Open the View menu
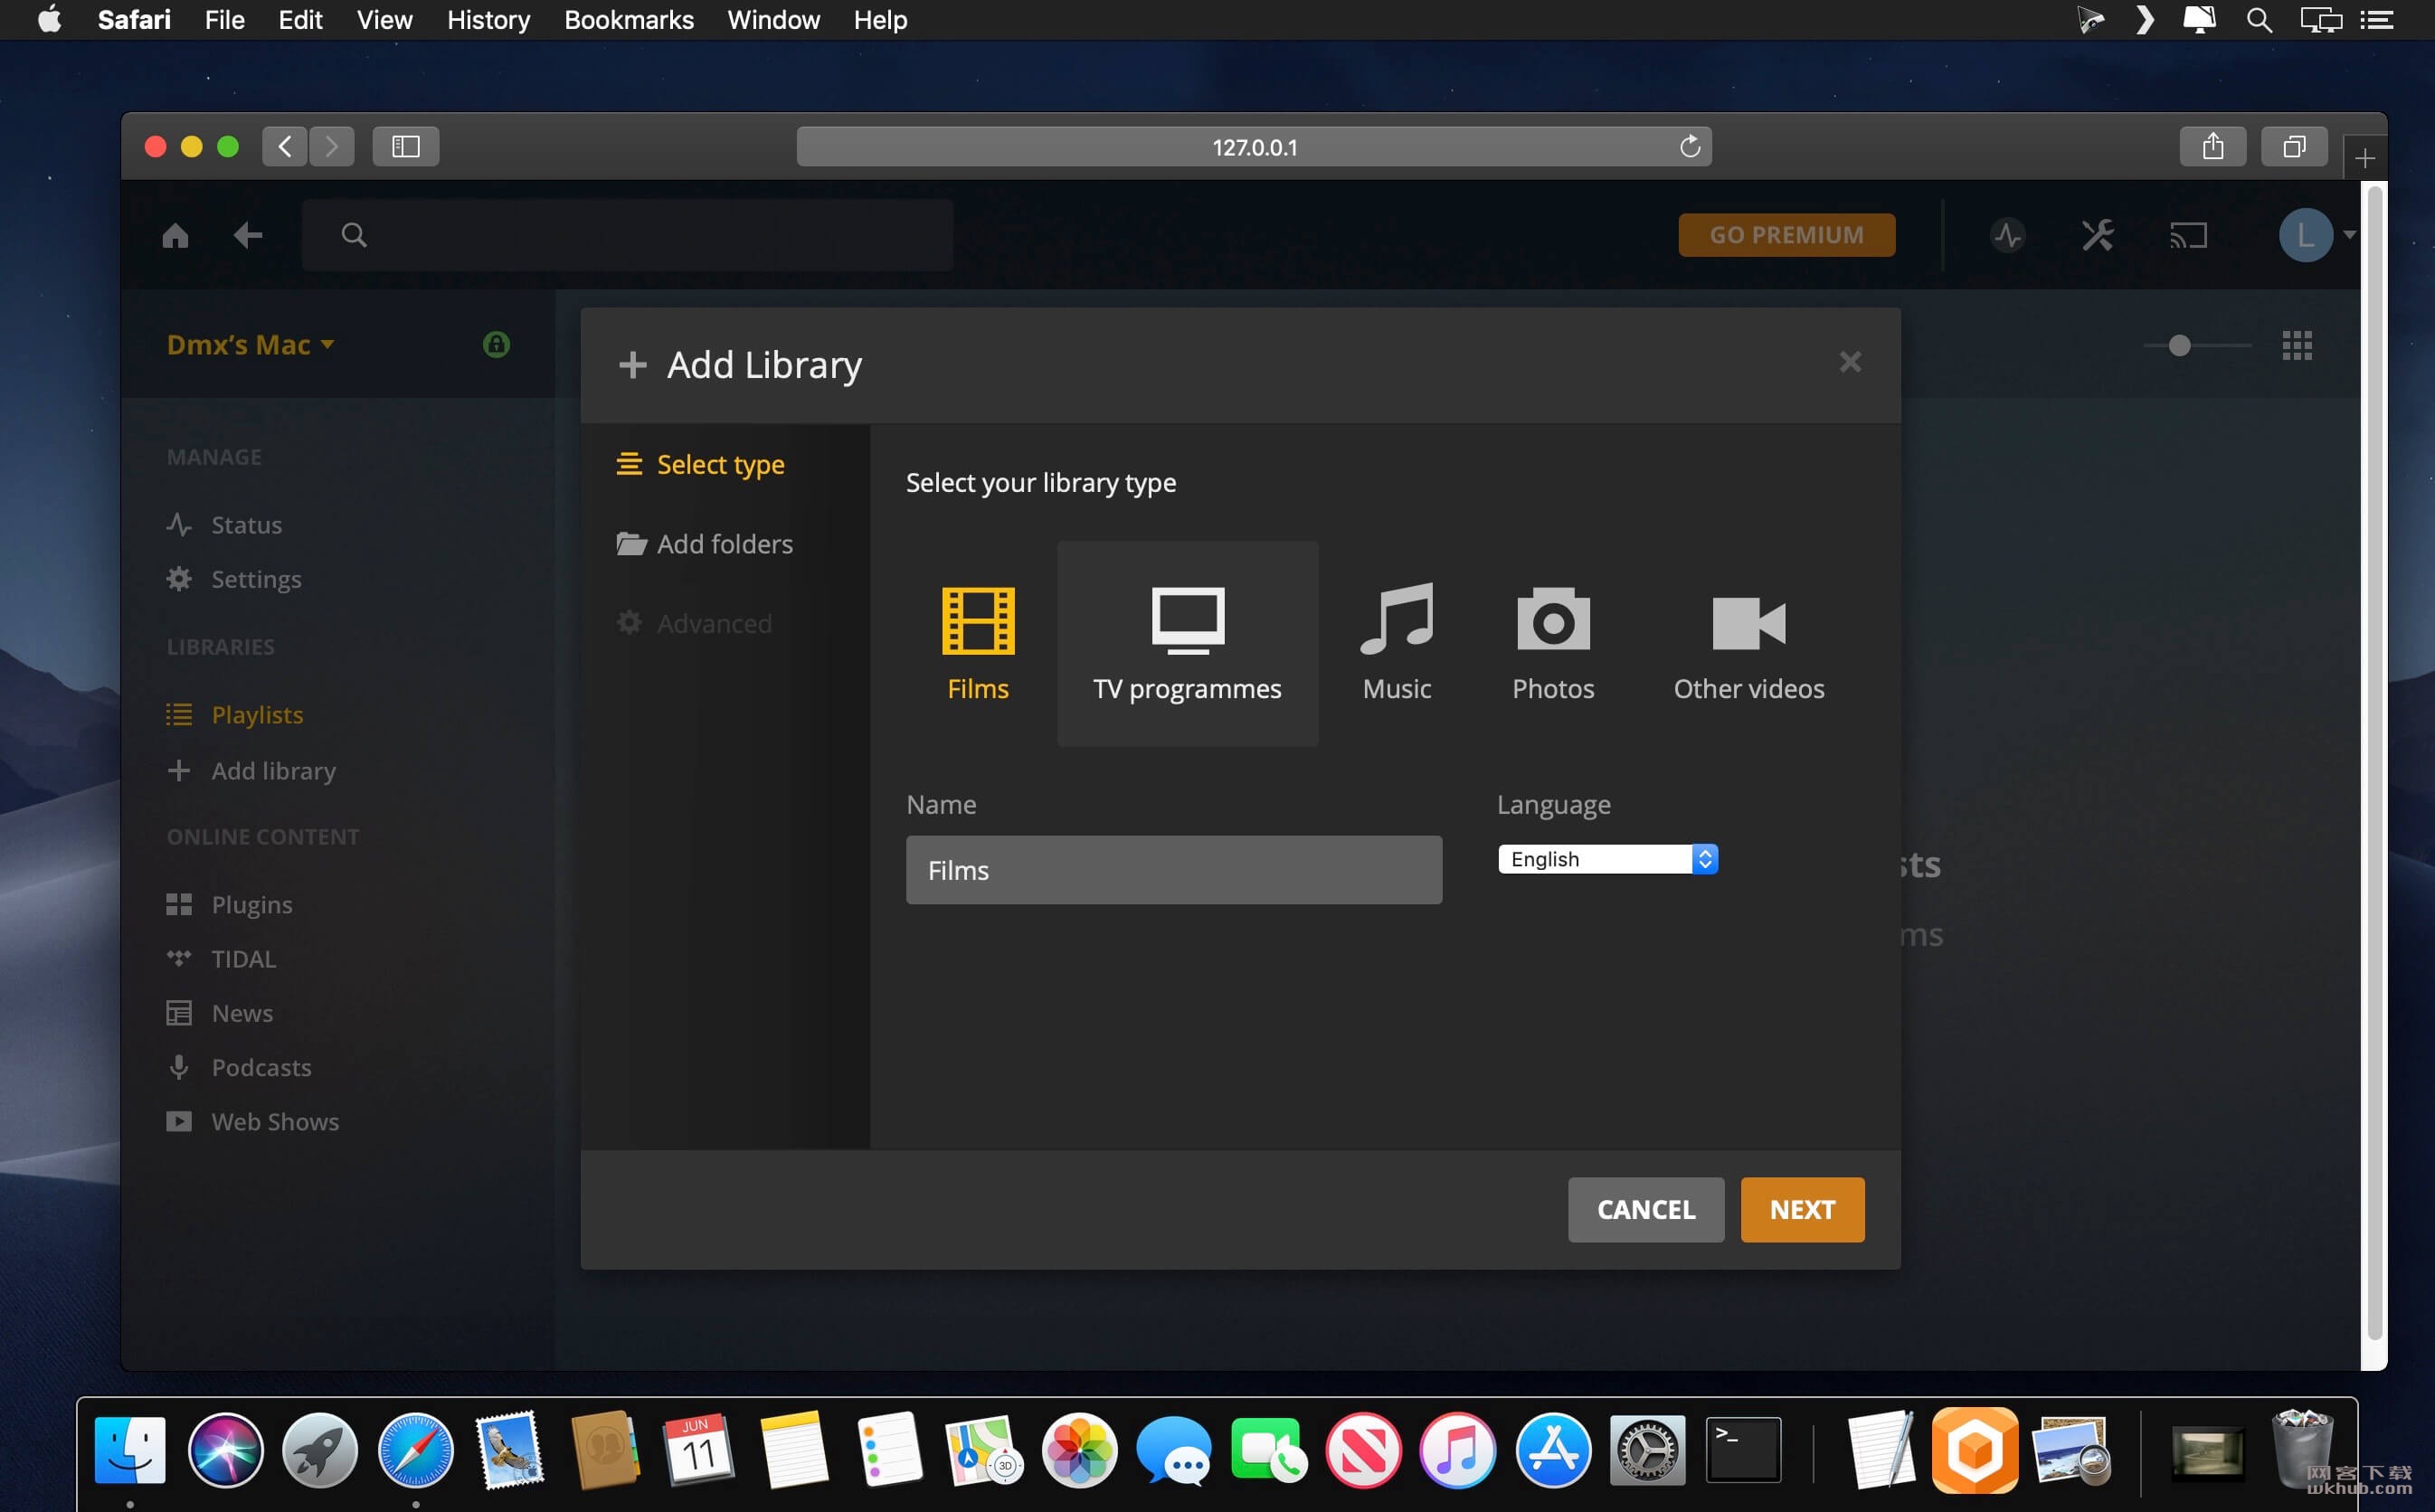2435x1512 pixels. pos(384,20)
